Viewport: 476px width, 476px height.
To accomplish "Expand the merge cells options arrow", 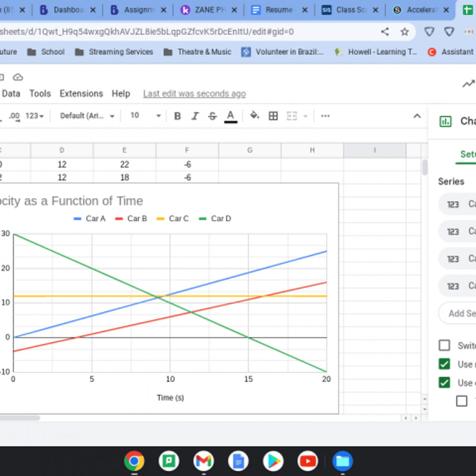I will click(x=306, y=116).
